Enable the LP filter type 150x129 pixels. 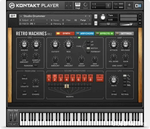click(88, 42)
